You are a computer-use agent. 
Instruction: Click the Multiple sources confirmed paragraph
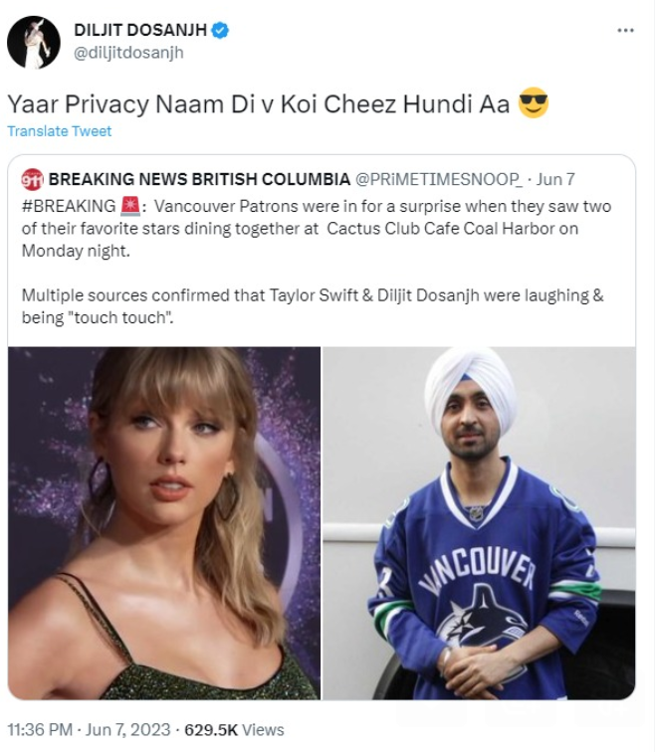tap(313, 306)
